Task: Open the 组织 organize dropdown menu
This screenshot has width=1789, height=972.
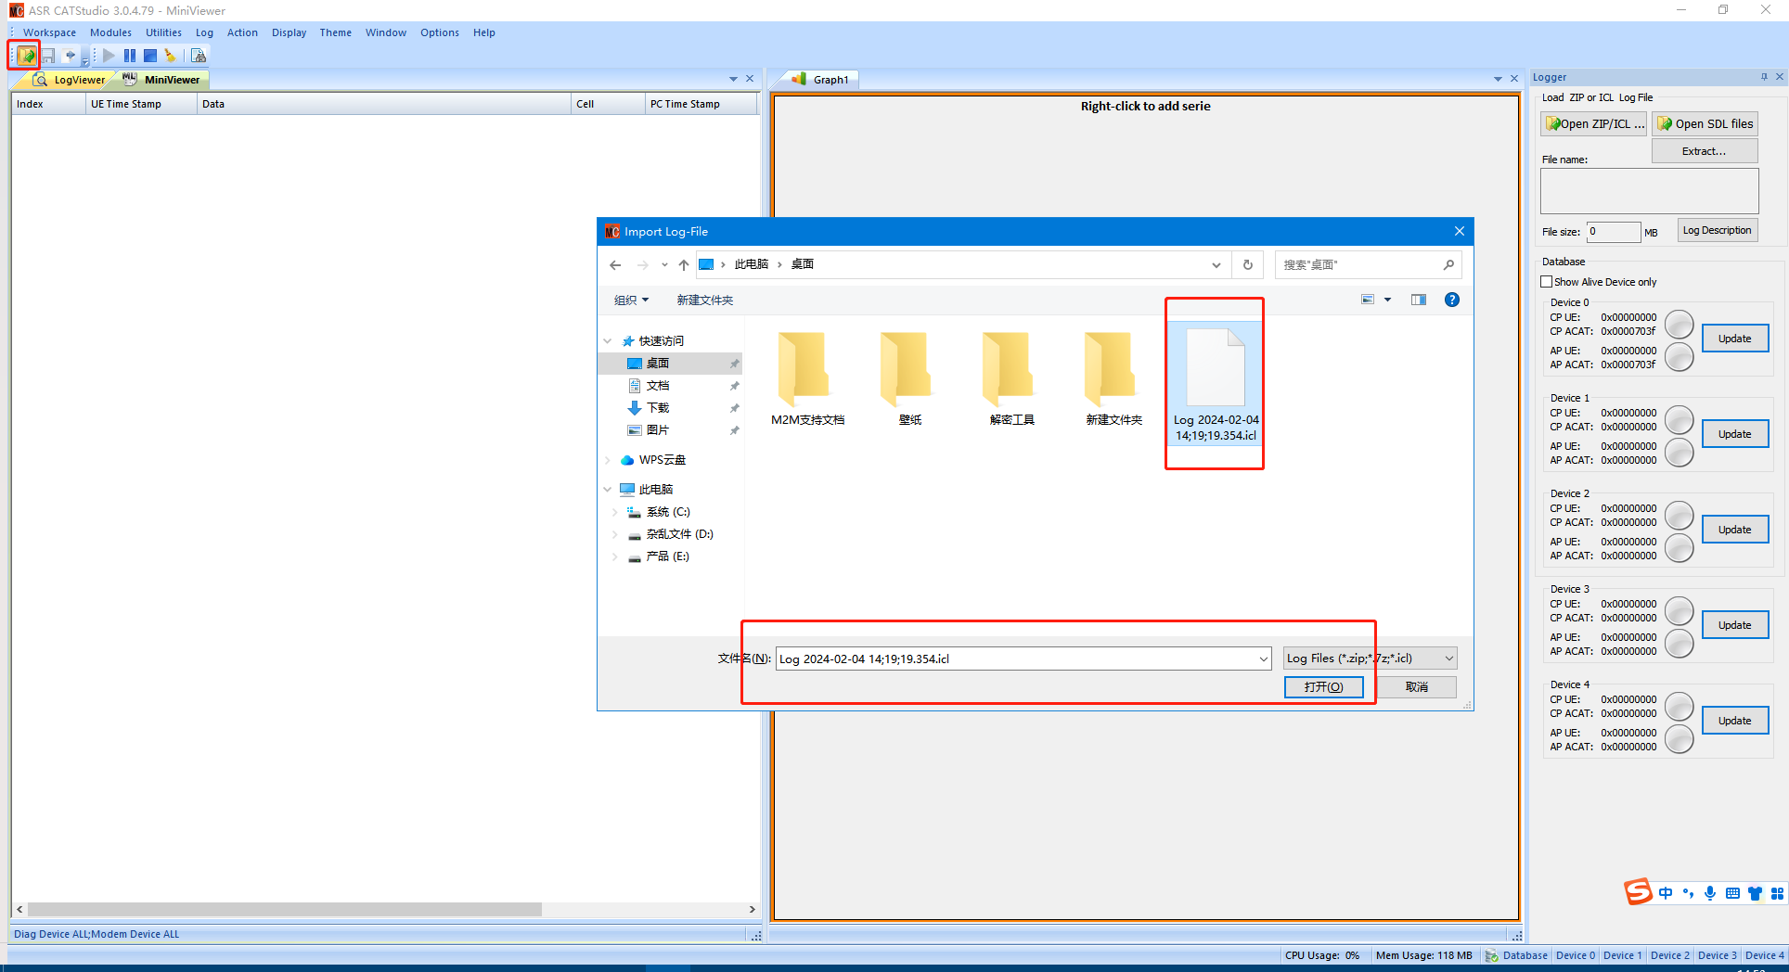Action: (x=631, y=301)
